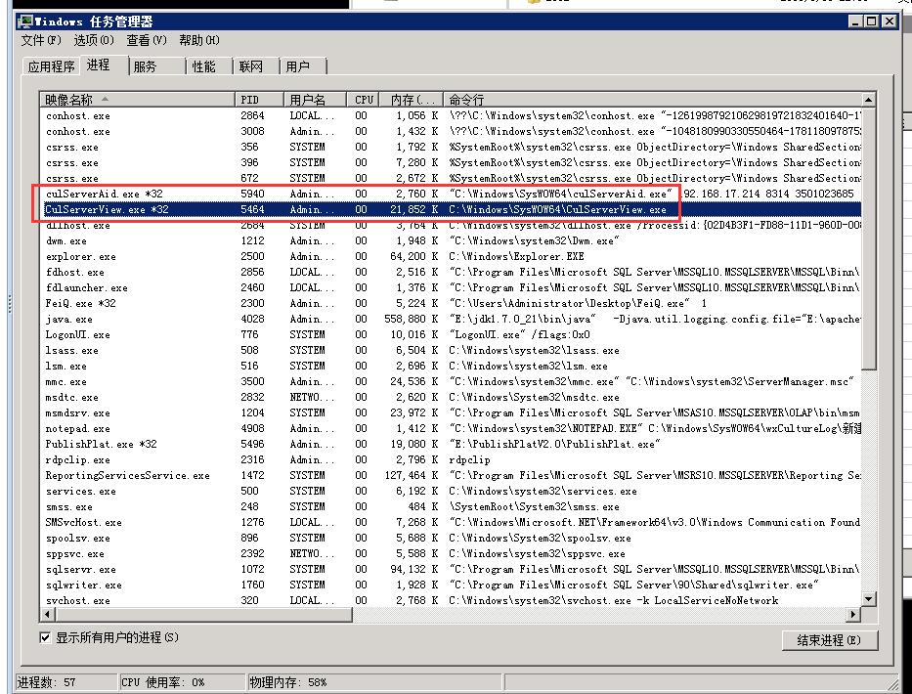
Task: Select the culServerAid.exe *32 process
Action: click(x=451, y=194)
